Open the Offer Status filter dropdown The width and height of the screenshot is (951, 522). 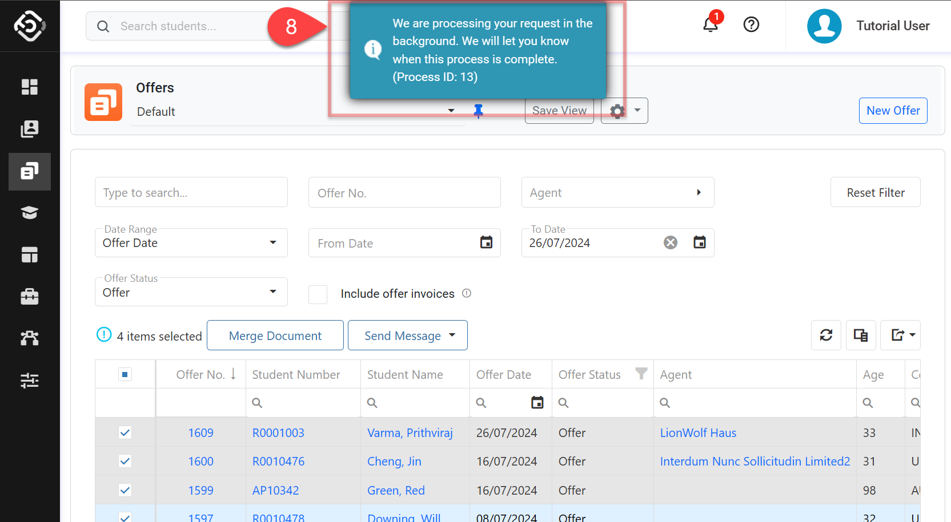tap(191, 292)
